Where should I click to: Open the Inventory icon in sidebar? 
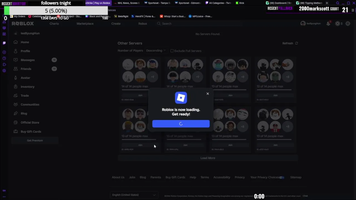pos(16,87)
